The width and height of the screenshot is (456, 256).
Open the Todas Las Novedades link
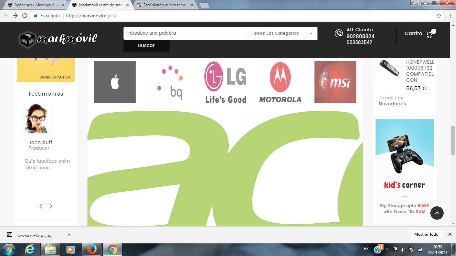393,101
